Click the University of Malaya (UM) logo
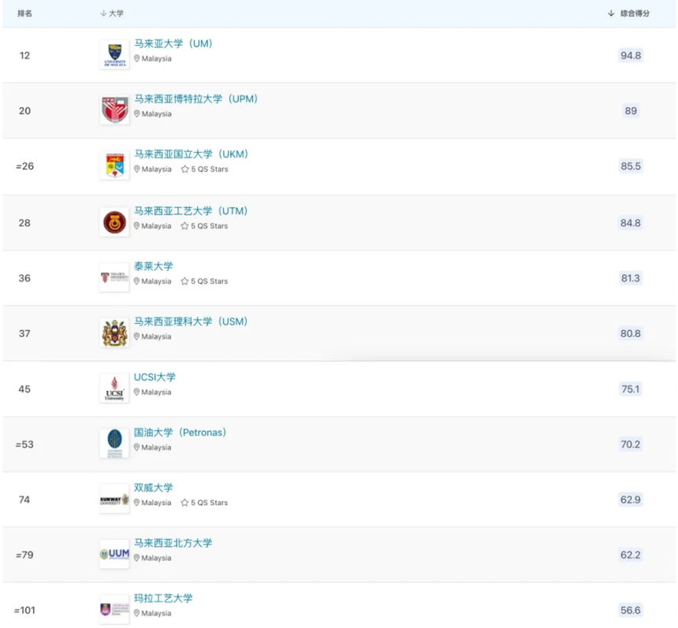Image resolution: width=678 pixels, height=628 pixels. point(114,55)
